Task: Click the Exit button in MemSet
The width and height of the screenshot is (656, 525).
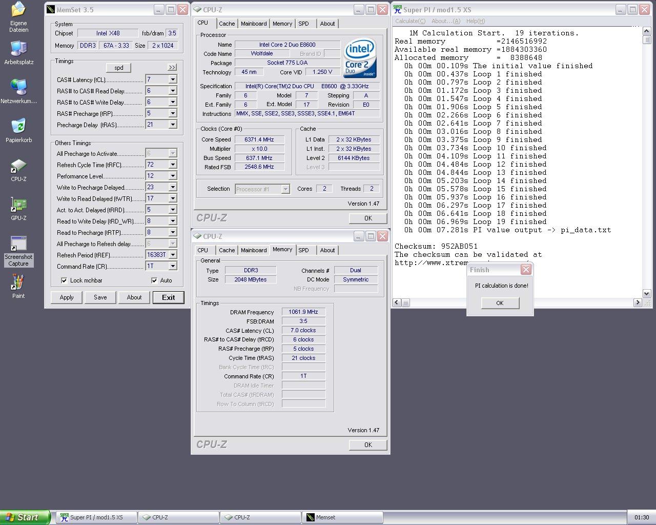Action: pyautogui.click(x=169, y=297)
